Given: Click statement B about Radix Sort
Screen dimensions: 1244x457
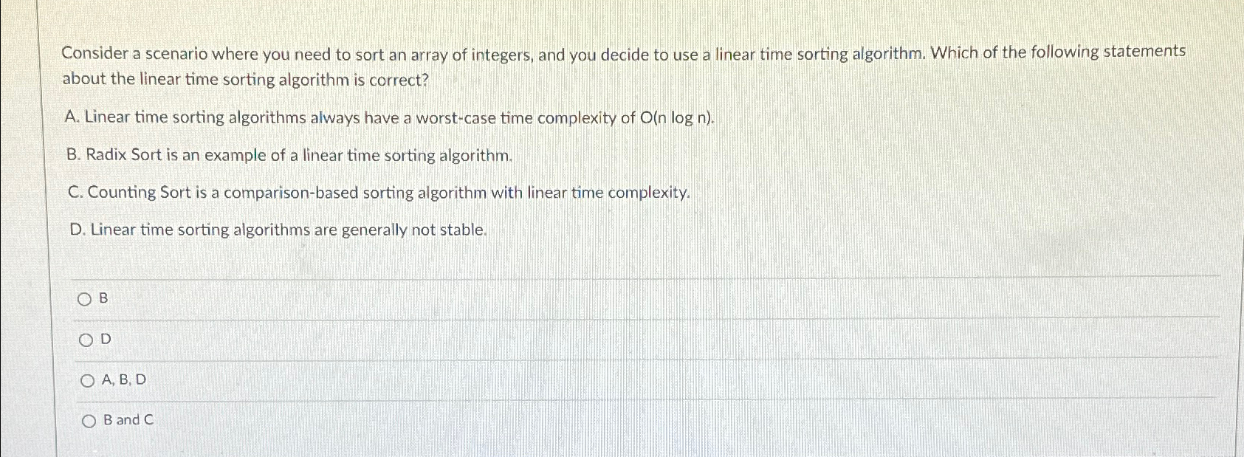Looking at the screenshot, I should (290, 156).
